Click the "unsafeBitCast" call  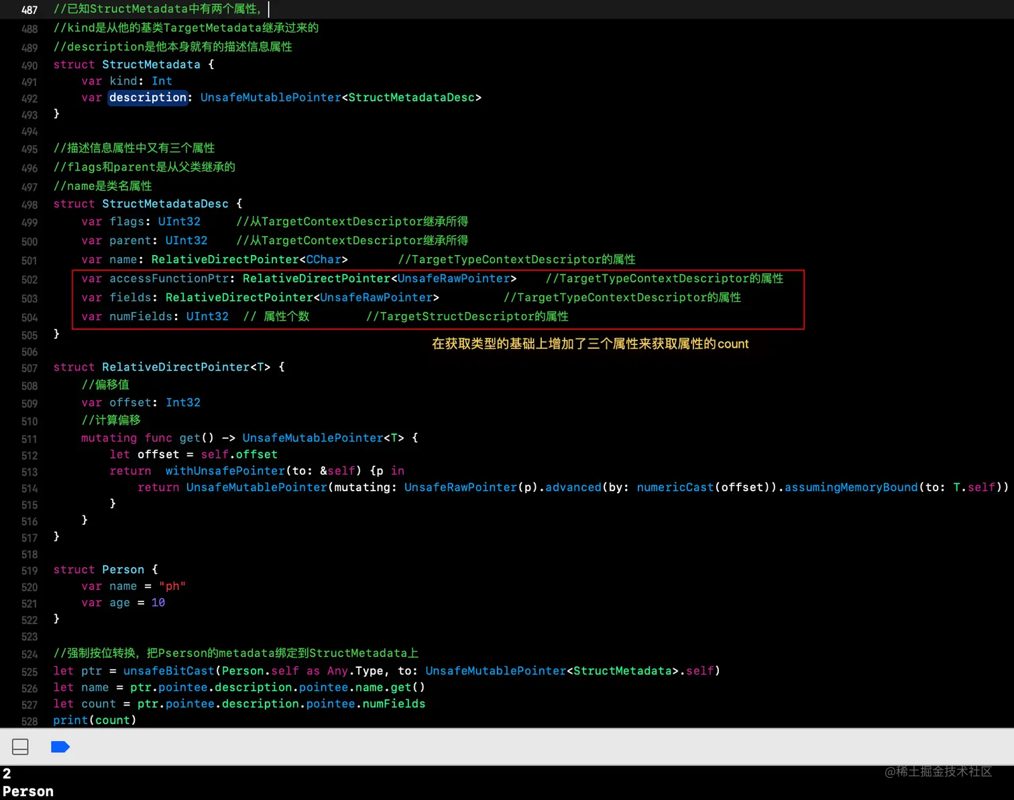(x=169, y=670)
